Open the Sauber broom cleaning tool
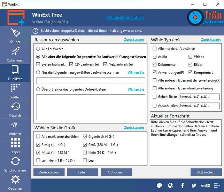The image size is (224, 192). 15,36
